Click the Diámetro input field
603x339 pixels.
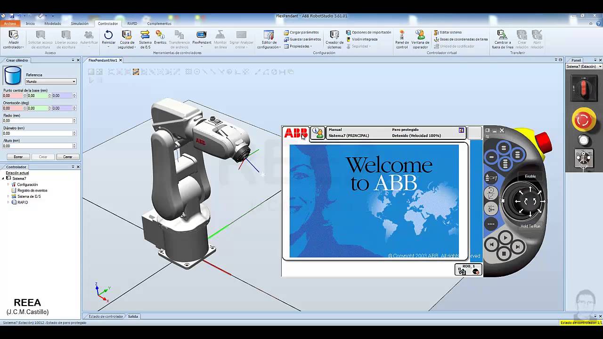click(37, 133)
